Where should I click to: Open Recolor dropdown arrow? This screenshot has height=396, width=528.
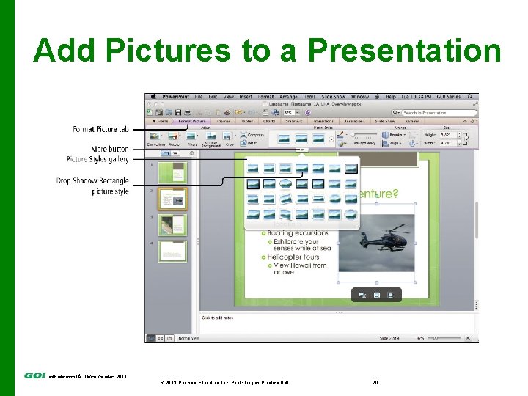point(180,136)
